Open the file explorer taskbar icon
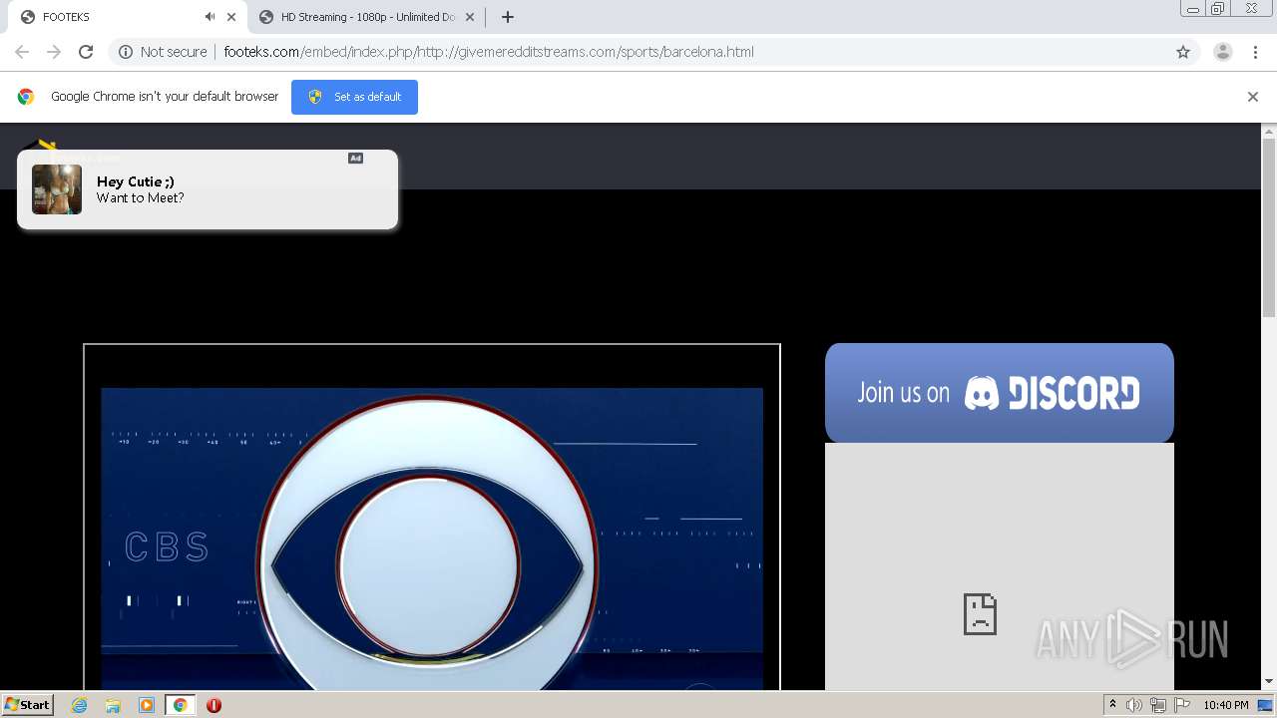This screenshot has height=718, width=1277. pyautogui.click(x=113, y=705)
